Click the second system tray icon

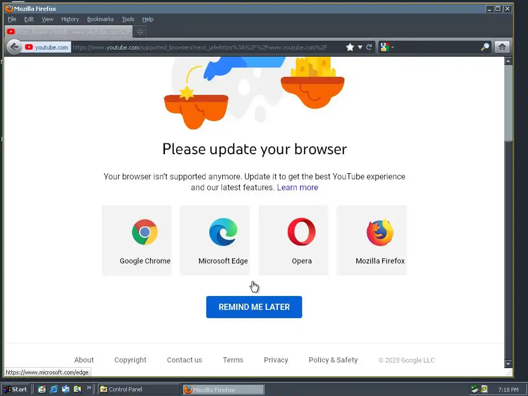(x=484, y=389)
